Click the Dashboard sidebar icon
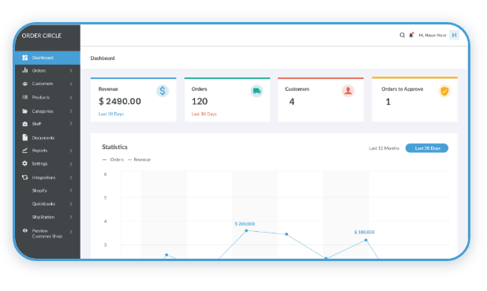The height and width of the screenshot is (291, 487). click(24, 58)
